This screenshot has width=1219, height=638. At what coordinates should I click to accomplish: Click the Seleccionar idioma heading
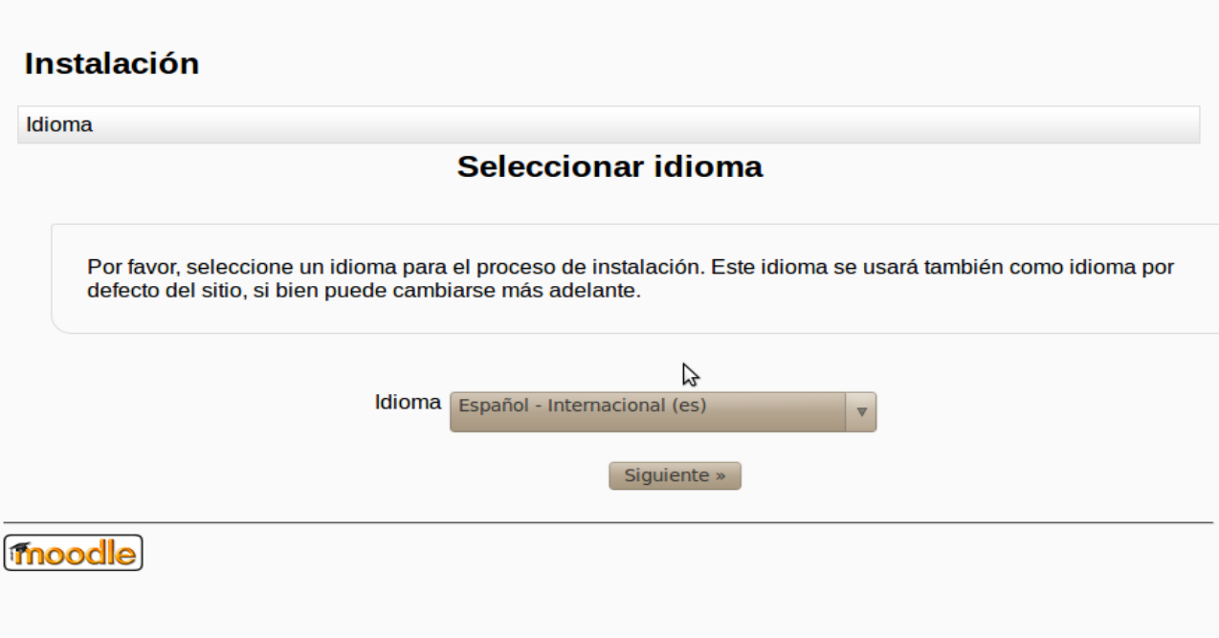point(609,166)
